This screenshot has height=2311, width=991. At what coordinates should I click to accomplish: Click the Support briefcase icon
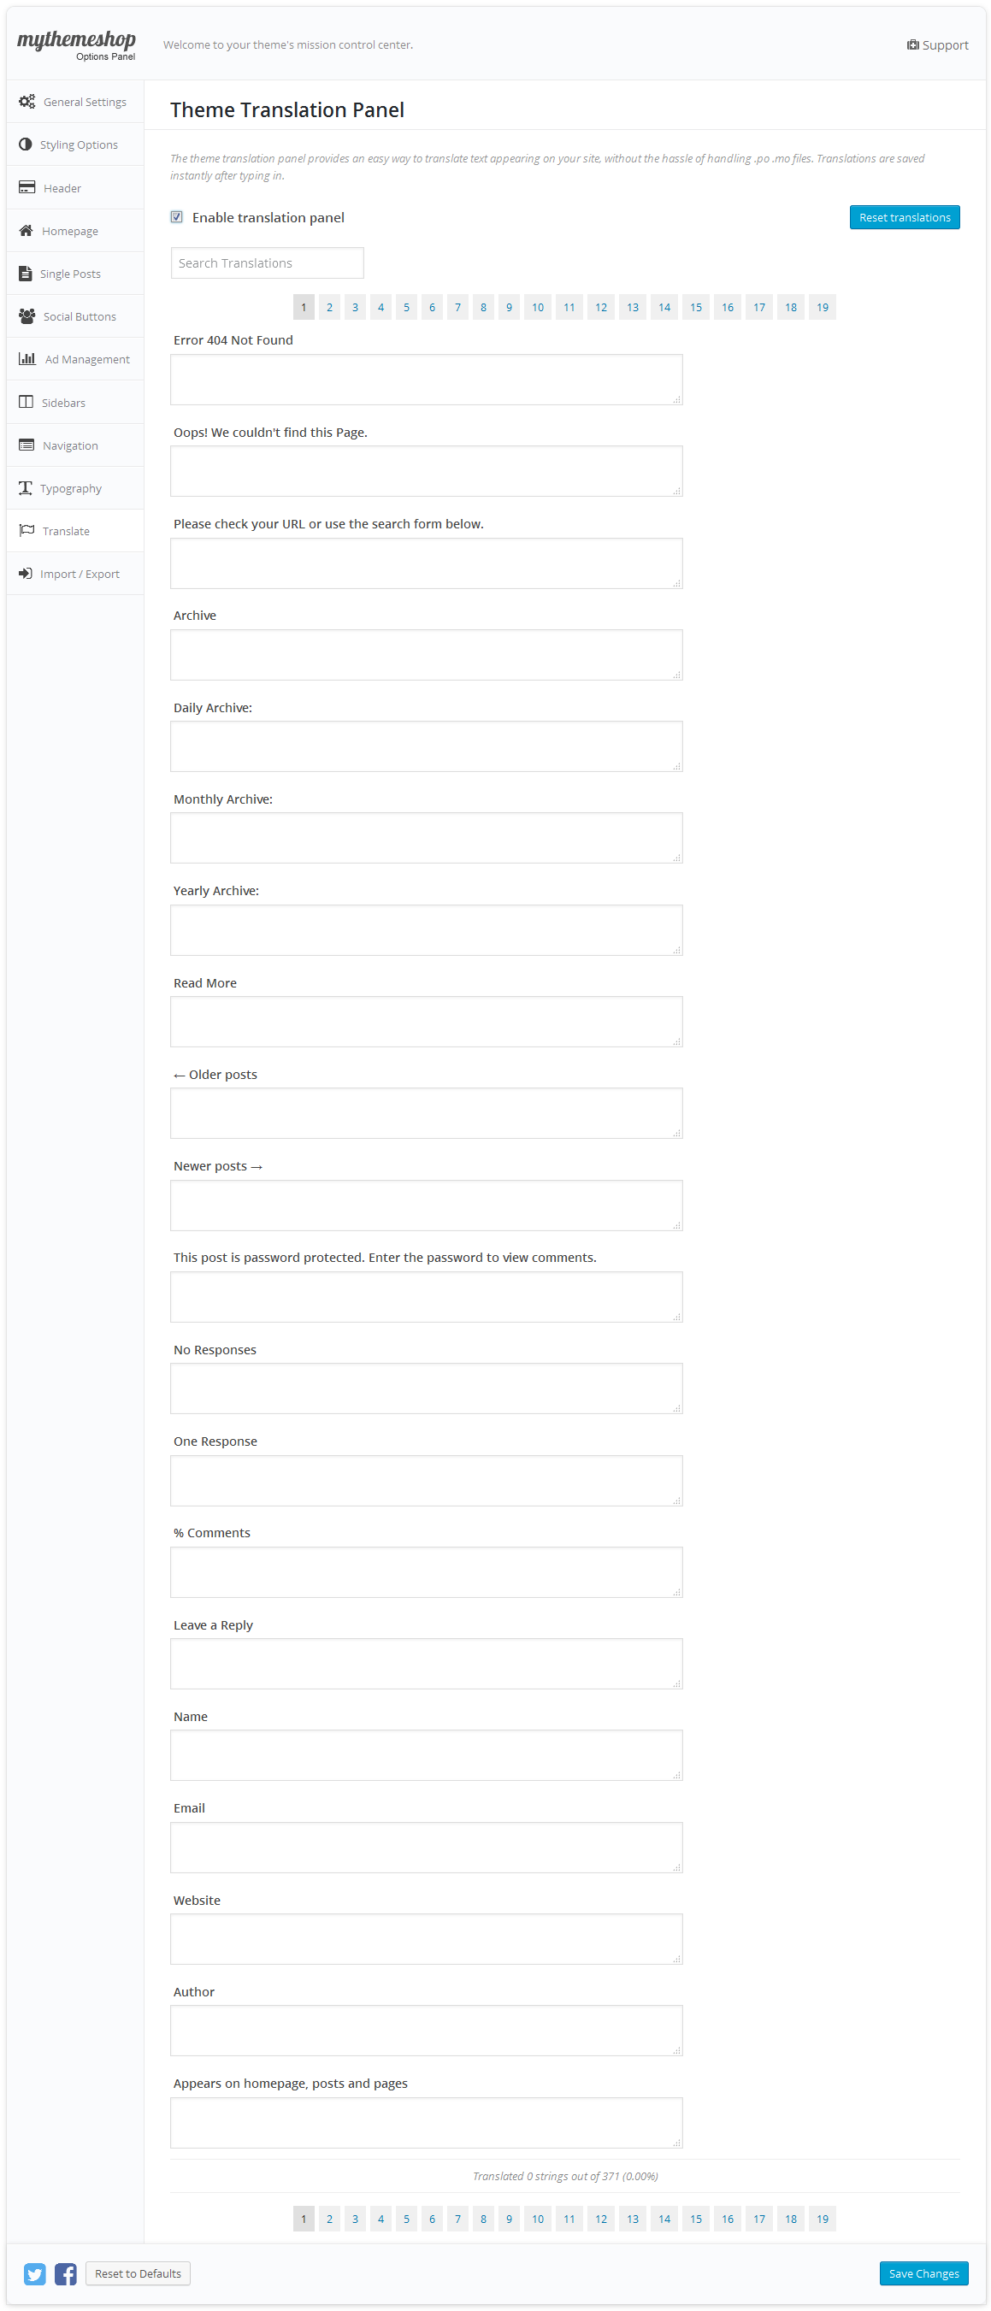pyautogui.click(x=912, y=44)
